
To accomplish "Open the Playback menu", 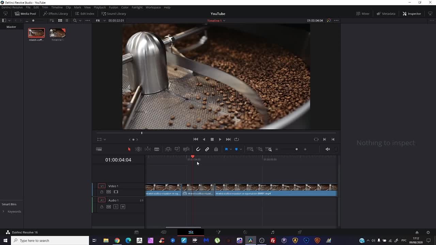I will [99, 7].
